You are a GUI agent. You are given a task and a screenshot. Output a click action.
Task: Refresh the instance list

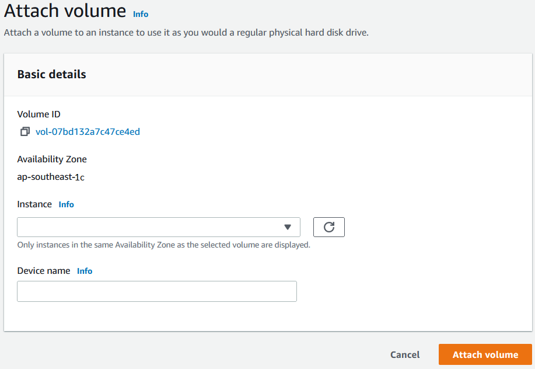point(329,227)
